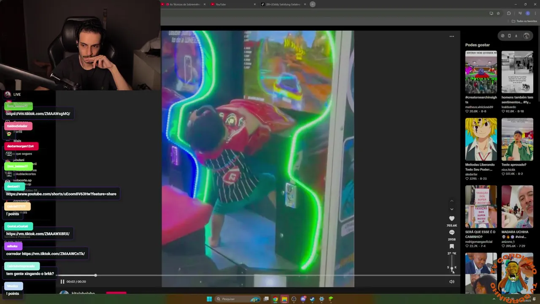540x304 pixels.
Task: Open OBS Studio from the taskbar
Action: pos(294,299)
